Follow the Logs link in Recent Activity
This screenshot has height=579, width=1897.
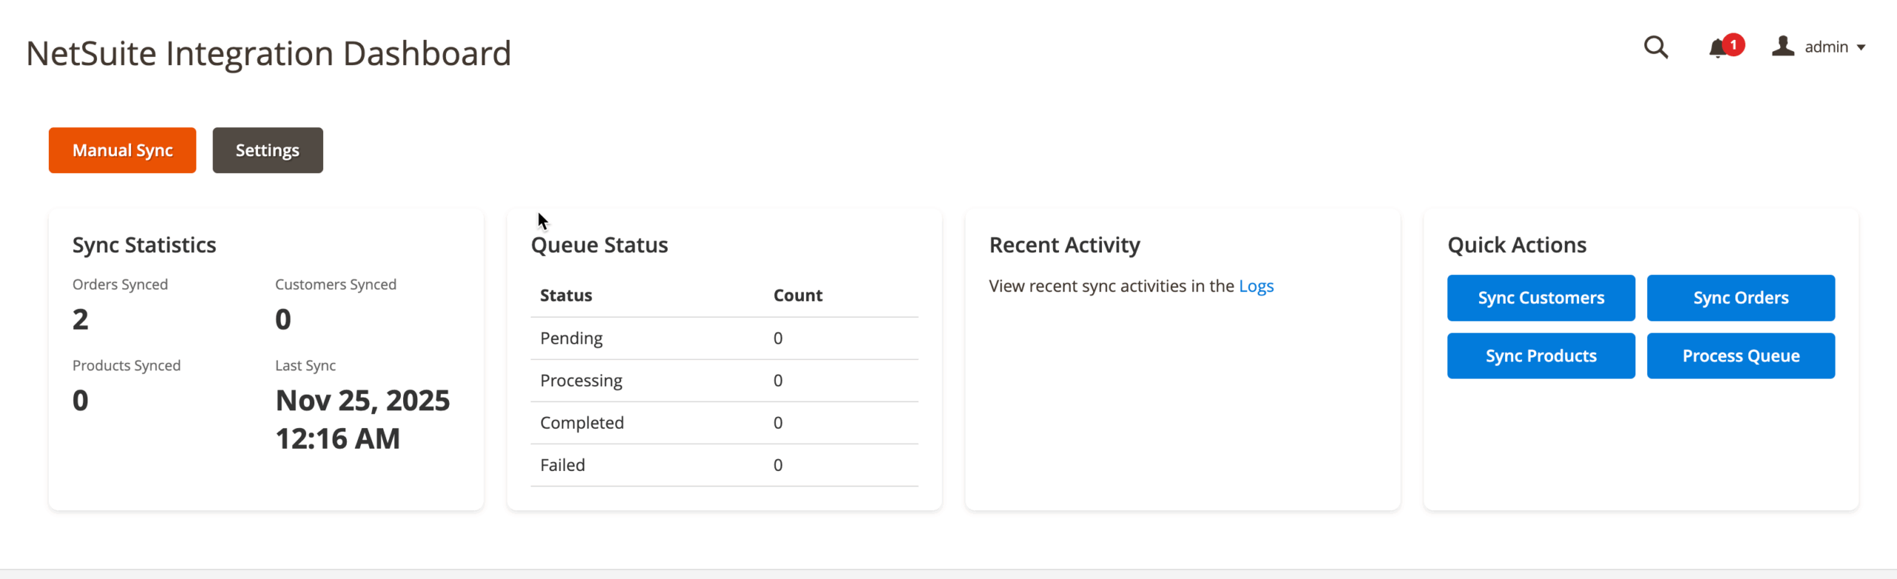tap(1255, 286)
